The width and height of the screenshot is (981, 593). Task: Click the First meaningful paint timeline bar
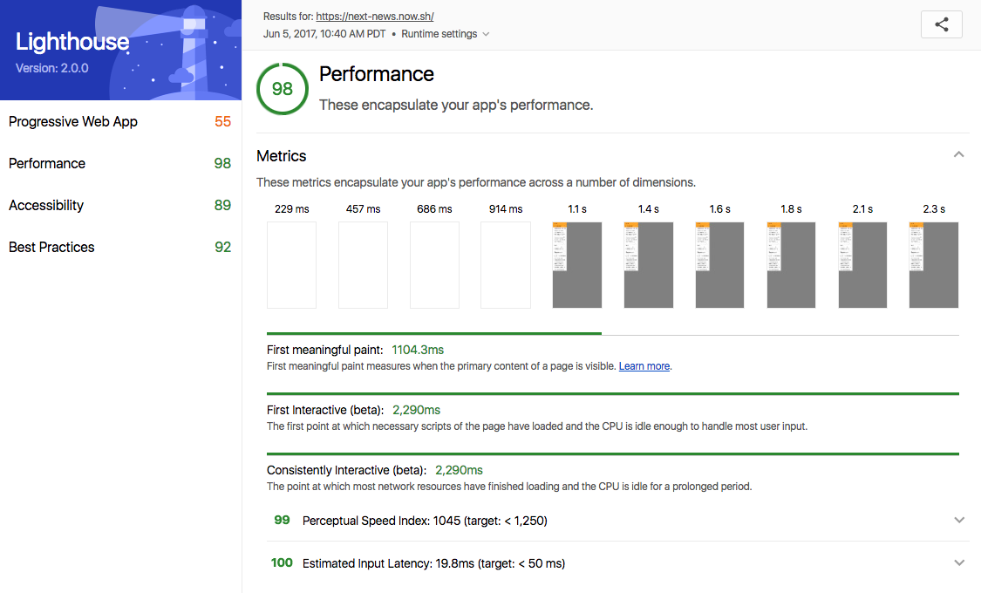pos(434,333)
